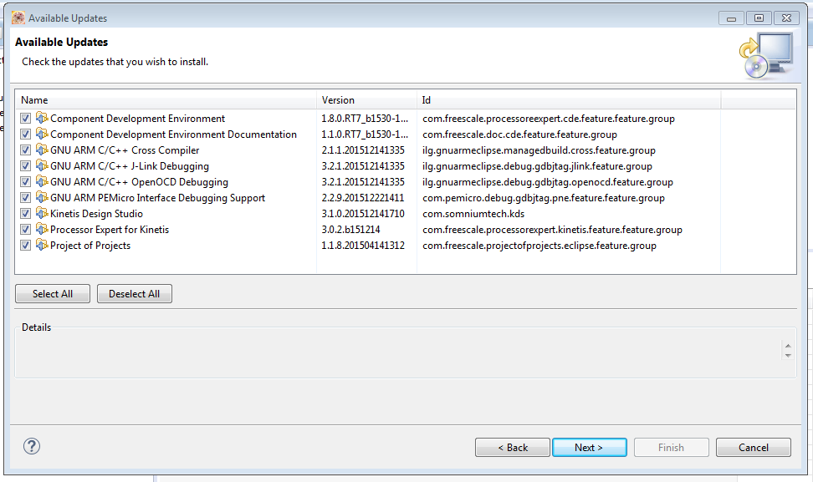Click id ilg.gnuarmeclipse.debug.gdbjtag.openocd.feature.group
The image size is (813, 482).
tap(548, 182)
